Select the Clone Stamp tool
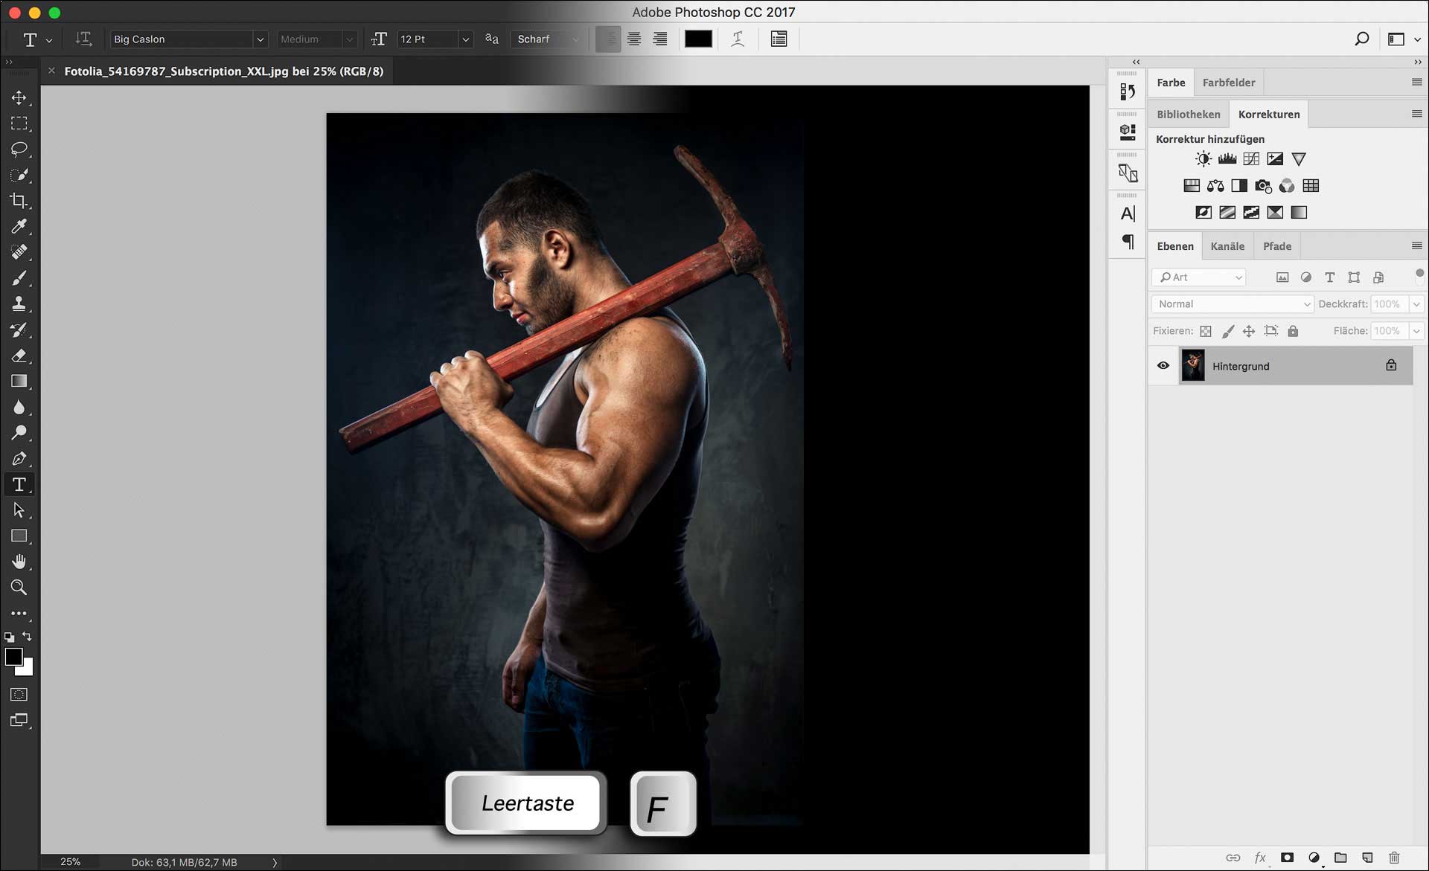This screenshot has height=871, width=1429. [x=19, y=303]
